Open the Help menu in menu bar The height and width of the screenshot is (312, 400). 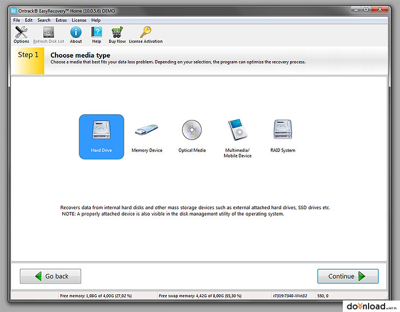(x=96, y=20)
